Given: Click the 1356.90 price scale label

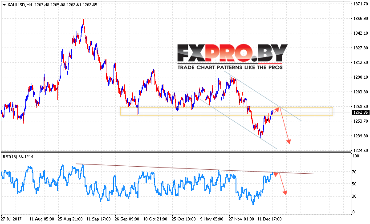Looking at the screenshot, I should (360, 18).
